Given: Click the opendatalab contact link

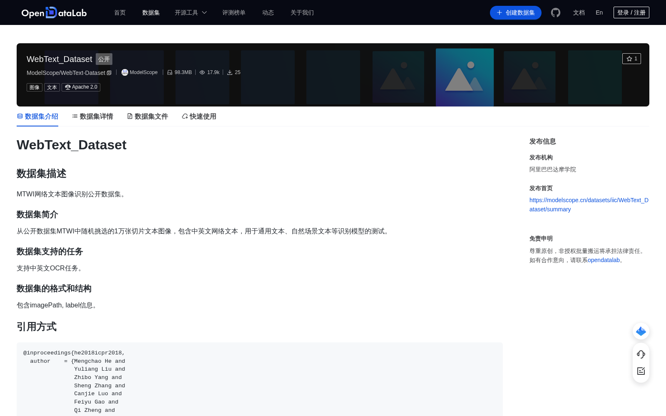Looking at the screenshot, I should pyautogui.click(x=604, y=260).
